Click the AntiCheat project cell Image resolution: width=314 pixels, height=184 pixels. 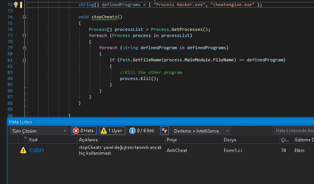(177, 150)
